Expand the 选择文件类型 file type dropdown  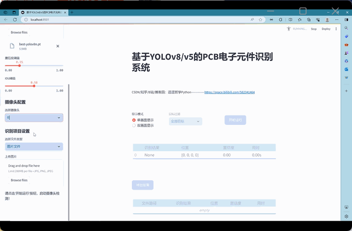click(x=34, y=146)
